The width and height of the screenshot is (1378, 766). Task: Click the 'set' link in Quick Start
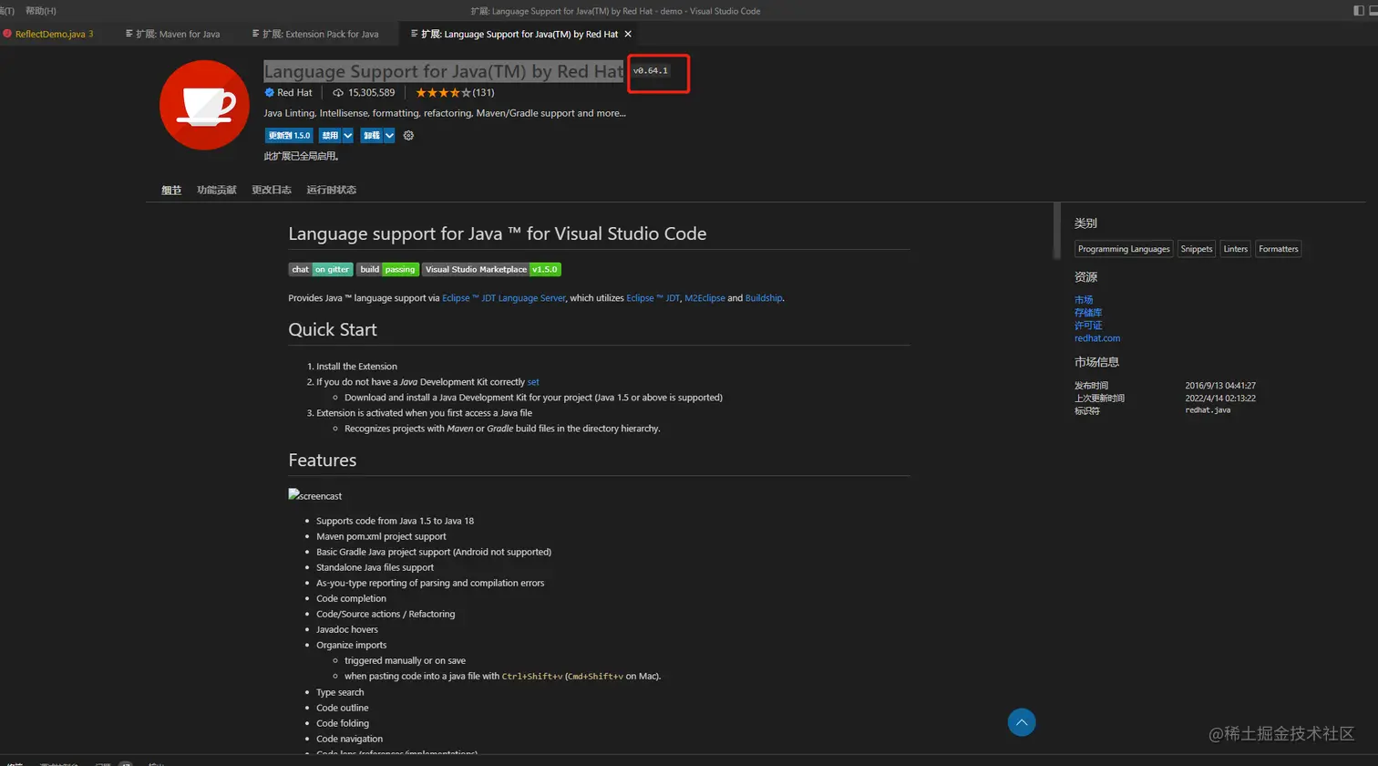click(x=533, y=382)
